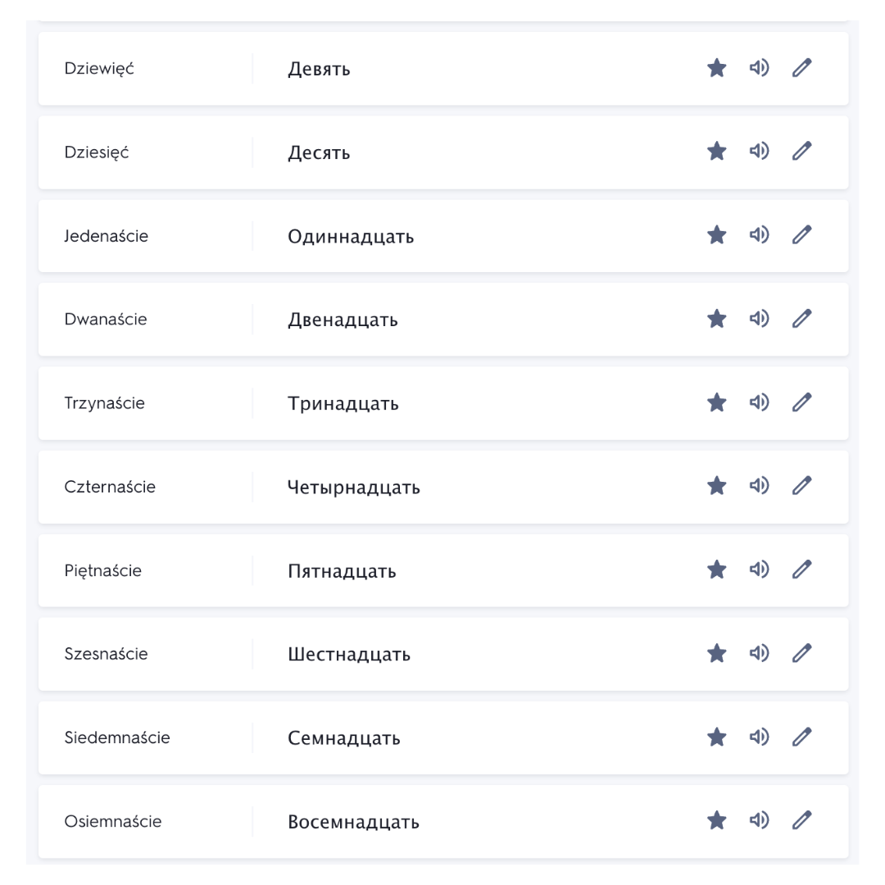
Task: Play audio for Тринадцать
Action: 759,402
